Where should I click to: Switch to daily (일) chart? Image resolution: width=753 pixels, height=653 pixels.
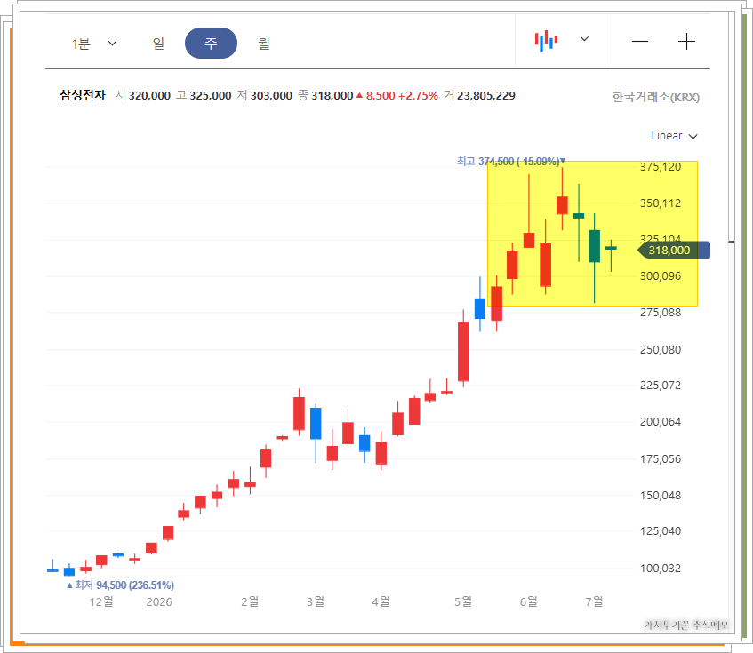pos(158,44)
